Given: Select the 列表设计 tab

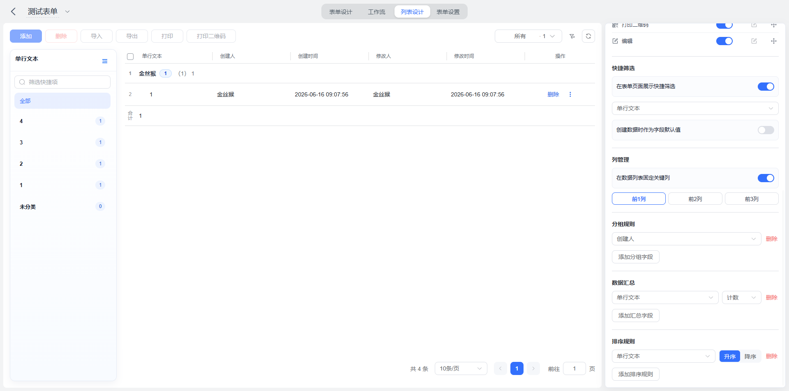Looking at the screenshot, I should pos(412,12).
